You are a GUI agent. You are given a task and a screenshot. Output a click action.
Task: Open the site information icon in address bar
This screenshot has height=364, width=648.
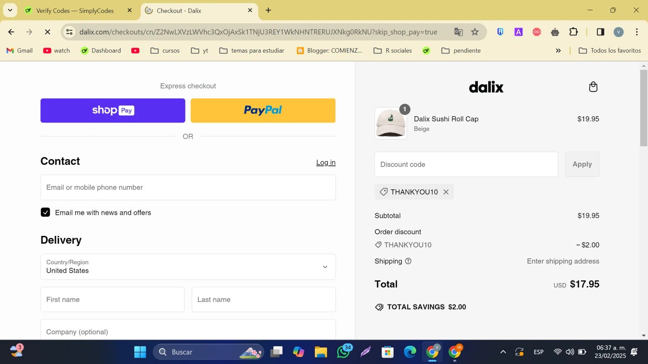(69, 32)
